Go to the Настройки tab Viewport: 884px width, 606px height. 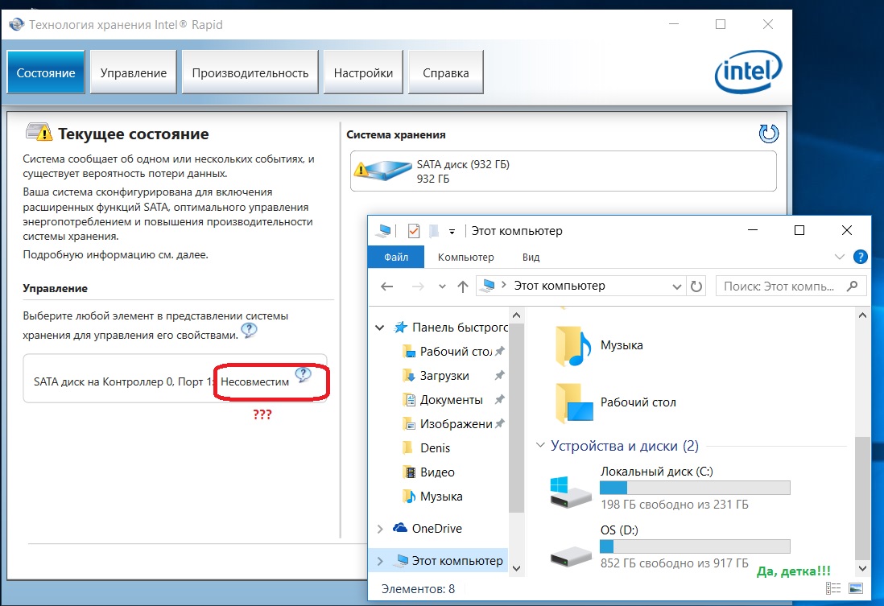point(363,72)
